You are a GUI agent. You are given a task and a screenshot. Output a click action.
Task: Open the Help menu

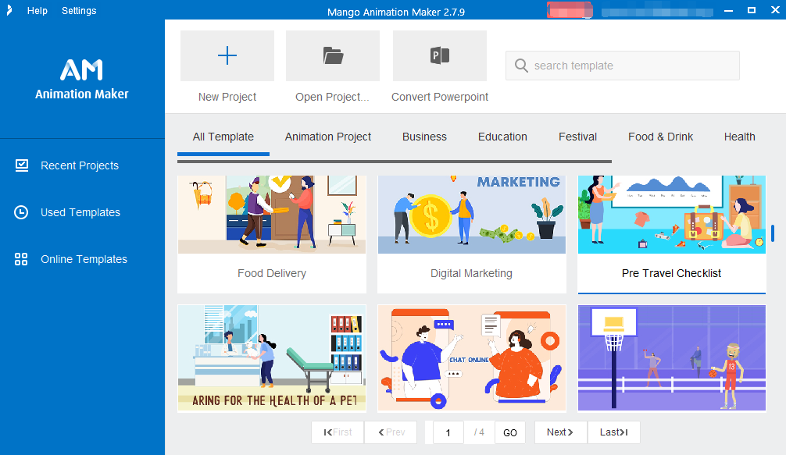click(37, 10)
